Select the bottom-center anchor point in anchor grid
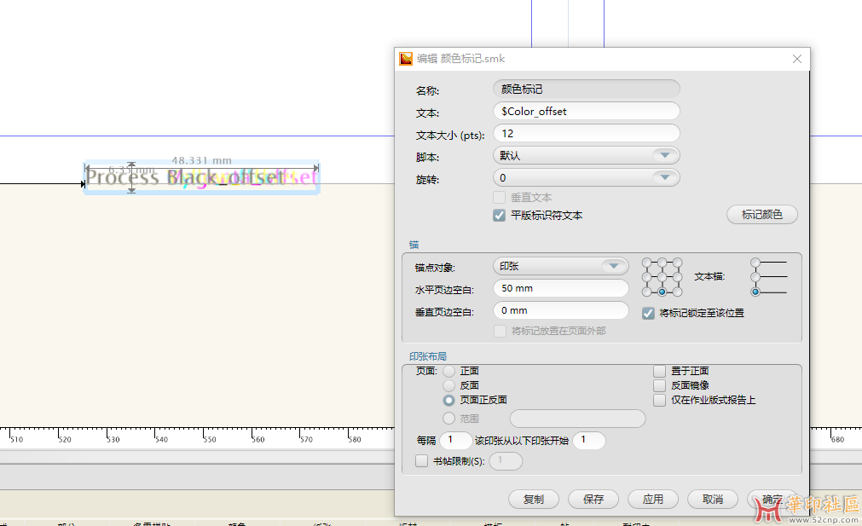Image resolution: width=862 pixels, height=526 pixels. (x=662, y=292)
